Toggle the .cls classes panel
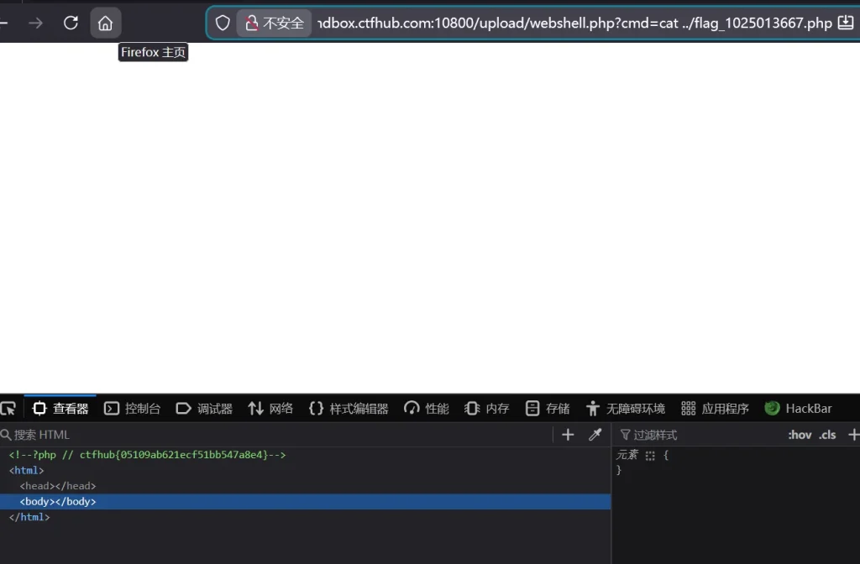 (827, 435)
